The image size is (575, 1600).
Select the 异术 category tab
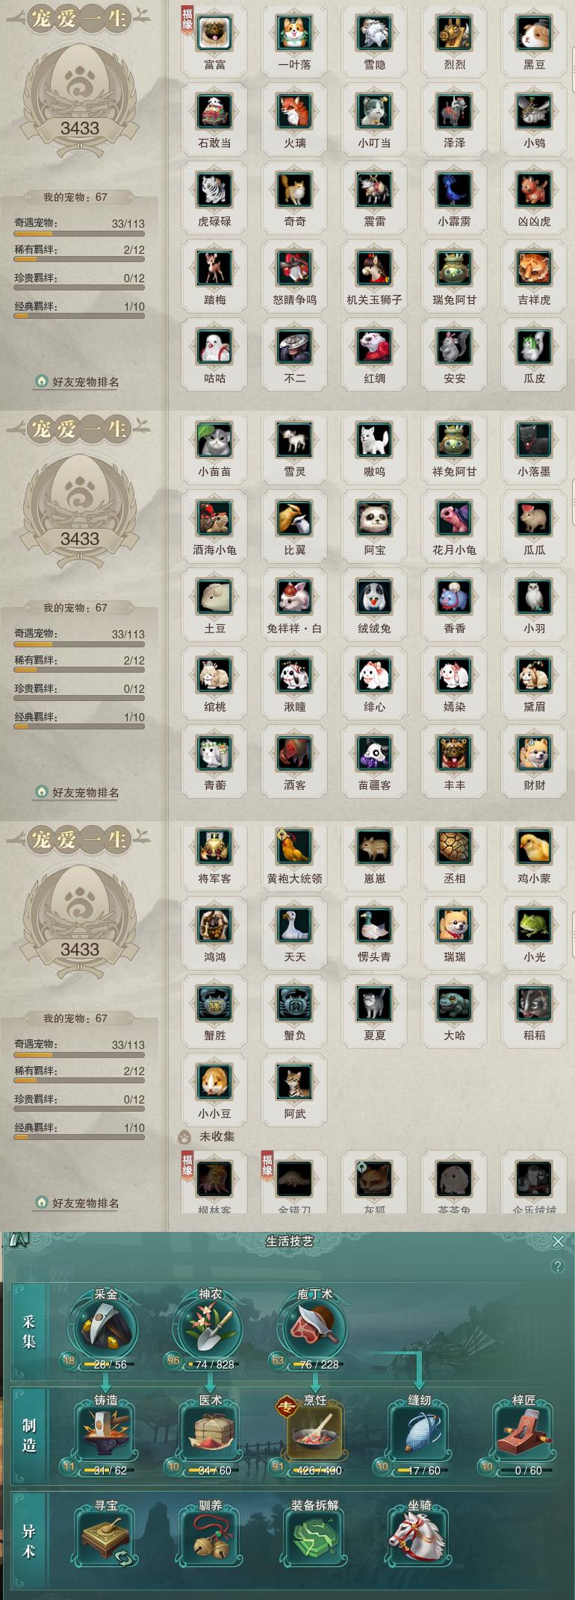(29, 1541)
